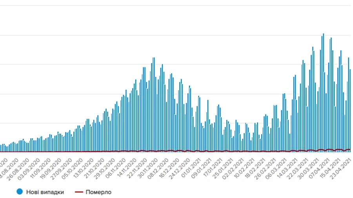The height and width of the screenshot is (198, 353).
Task: Toggle the 'Нові випадки' series label
Action: [45, 192]
